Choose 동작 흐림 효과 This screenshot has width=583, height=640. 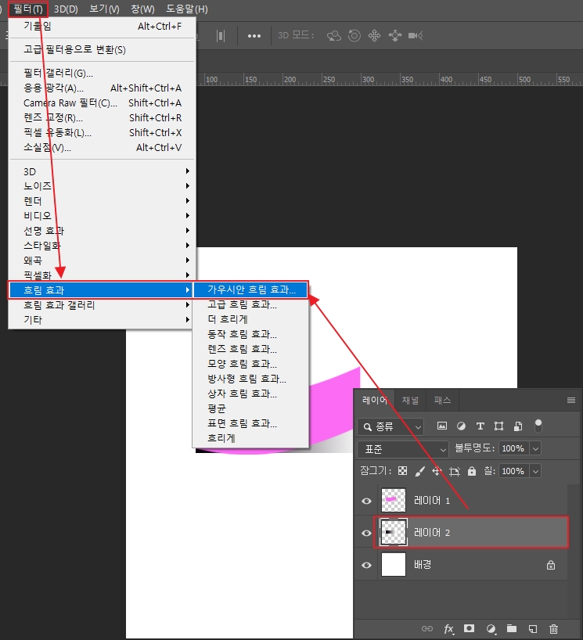250,334
